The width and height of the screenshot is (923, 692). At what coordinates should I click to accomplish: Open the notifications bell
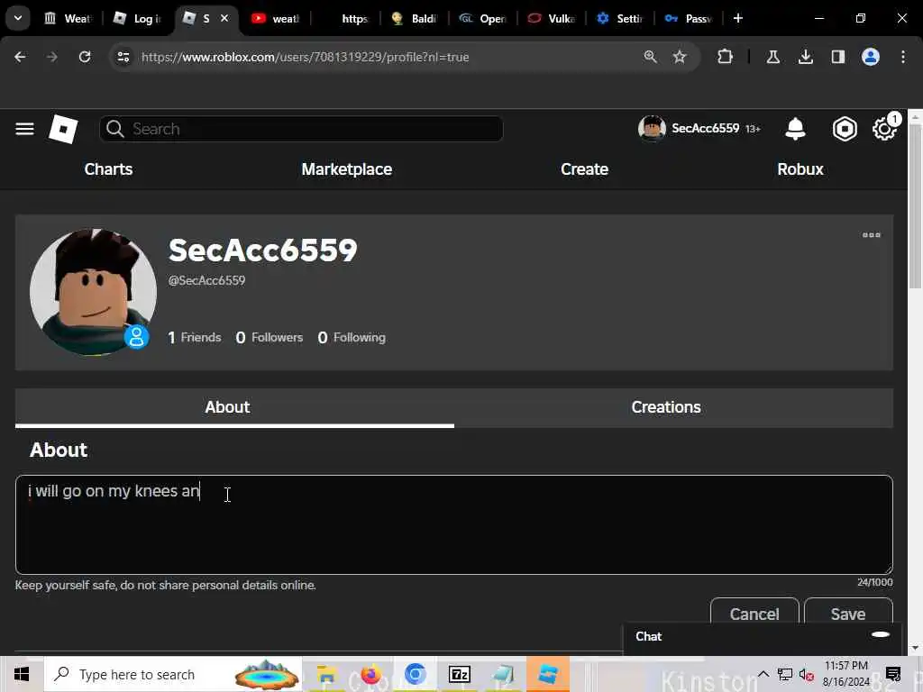click(795, 129)
